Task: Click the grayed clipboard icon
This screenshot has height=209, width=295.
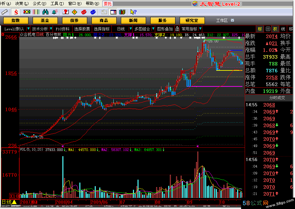Action: 104,12
